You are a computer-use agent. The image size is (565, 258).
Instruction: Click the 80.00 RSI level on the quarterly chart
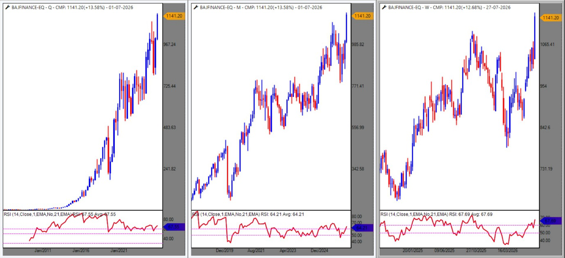[168, 220]
